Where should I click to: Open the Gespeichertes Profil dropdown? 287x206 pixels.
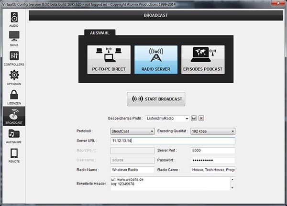(x=167, y=119)
